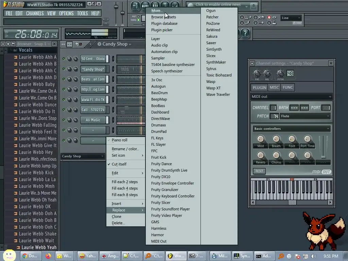This screenshot has width=348, height=261.
Task: Toggle selector LED of WwW.Fl..dio.Tk channel
Action: pos(113,100)
